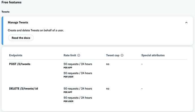Viewport: 195px width, 112px height.
Task: Select the 'Create and delete Tweets' description
Action: coord(36,30)
